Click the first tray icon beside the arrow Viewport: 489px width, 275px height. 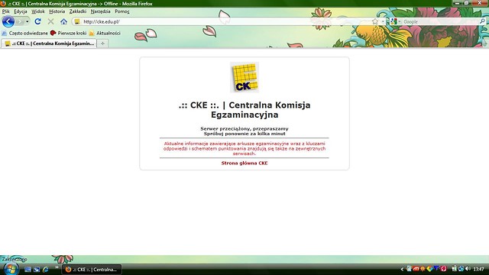409,268
